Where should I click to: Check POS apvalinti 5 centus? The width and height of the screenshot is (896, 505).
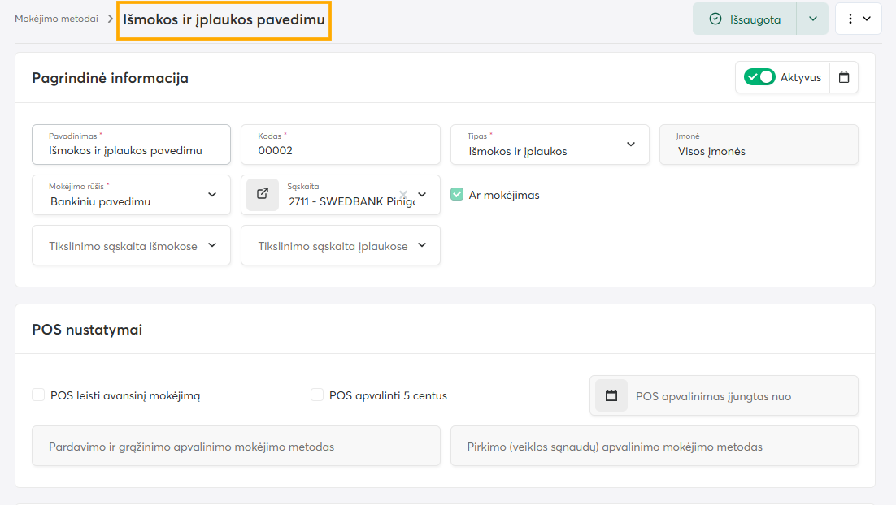click(x=317, y=395)
